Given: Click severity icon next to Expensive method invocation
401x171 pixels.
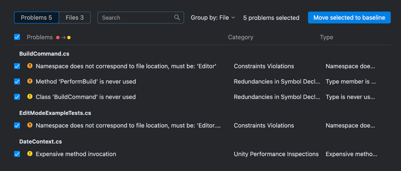Looking at the screenshot, I should point(30,154).
